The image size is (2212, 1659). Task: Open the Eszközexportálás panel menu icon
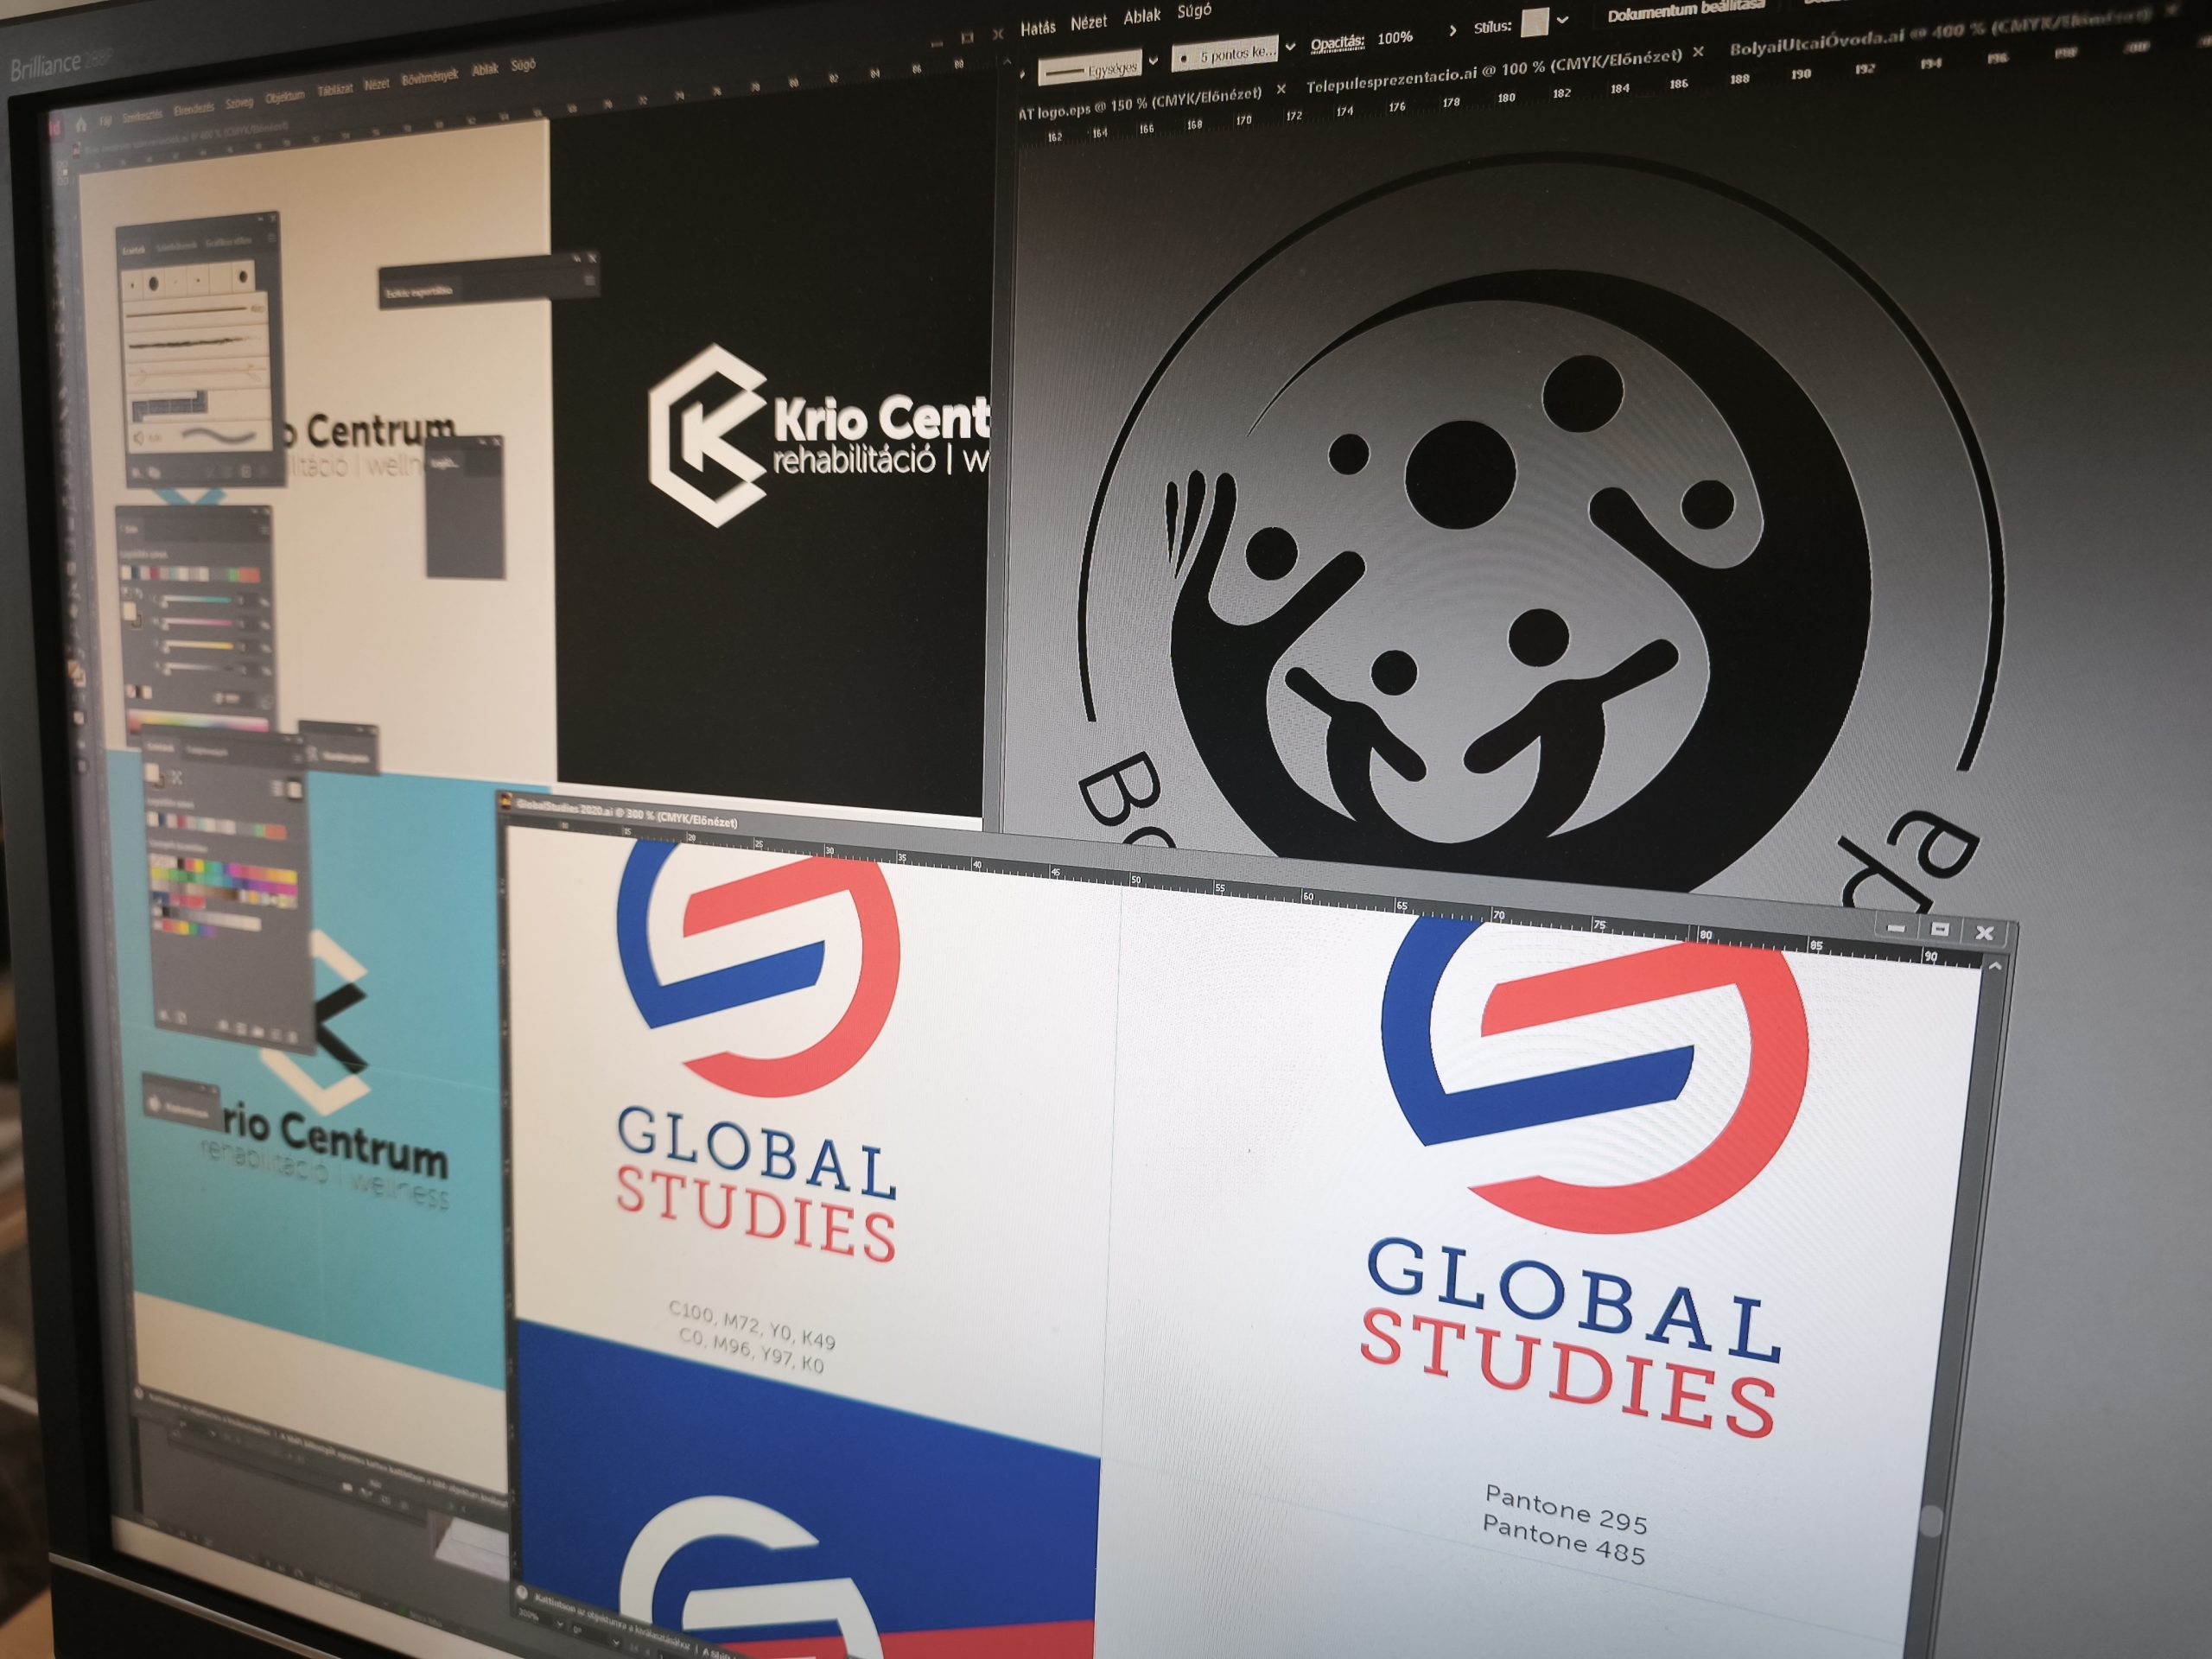[589, 280]
